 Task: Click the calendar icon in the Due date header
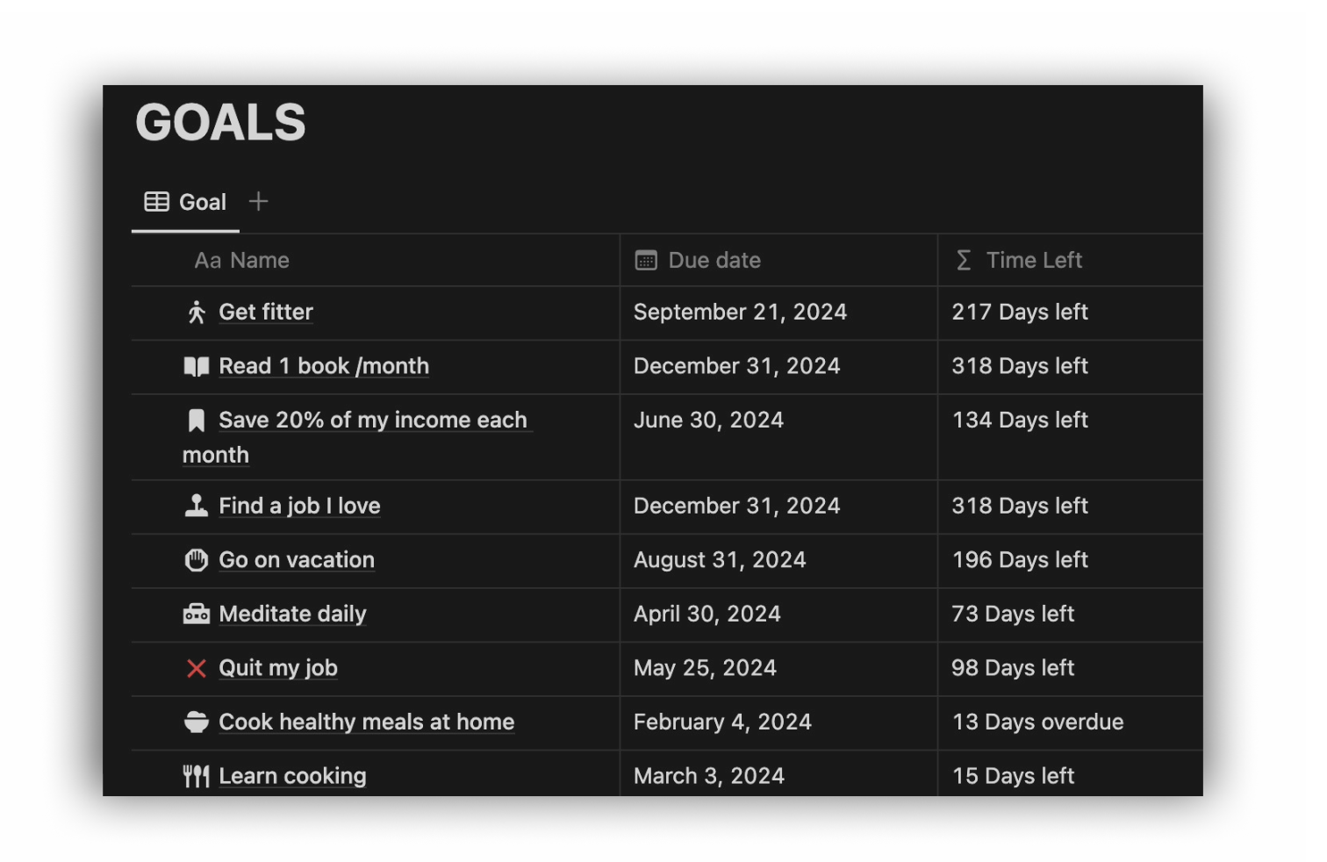tap(647, 260)
